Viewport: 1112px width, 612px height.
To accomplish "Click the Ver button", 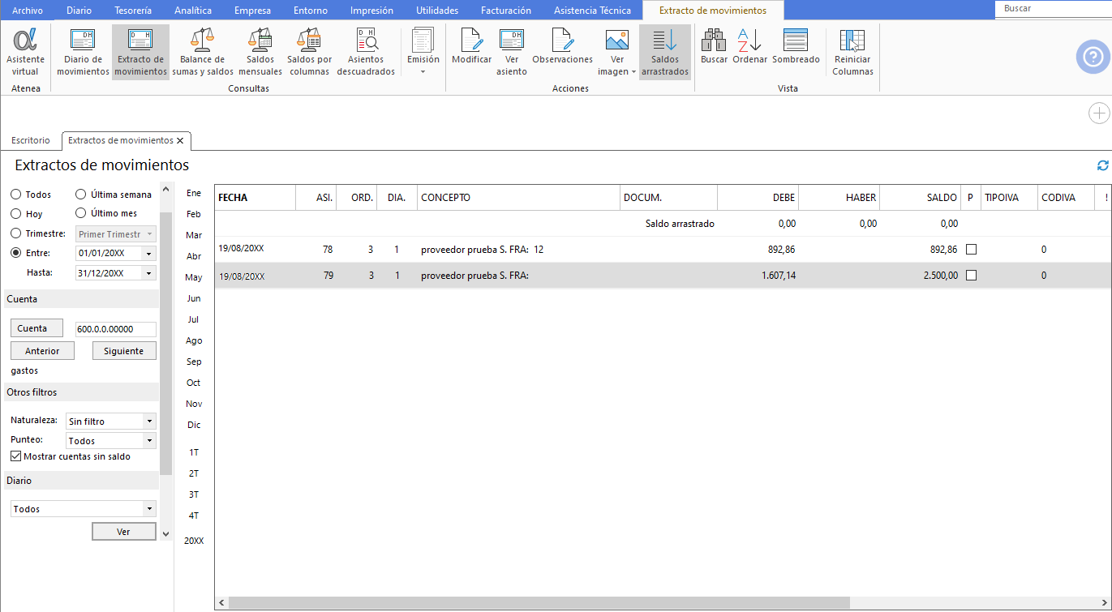I will coord(123,532).
